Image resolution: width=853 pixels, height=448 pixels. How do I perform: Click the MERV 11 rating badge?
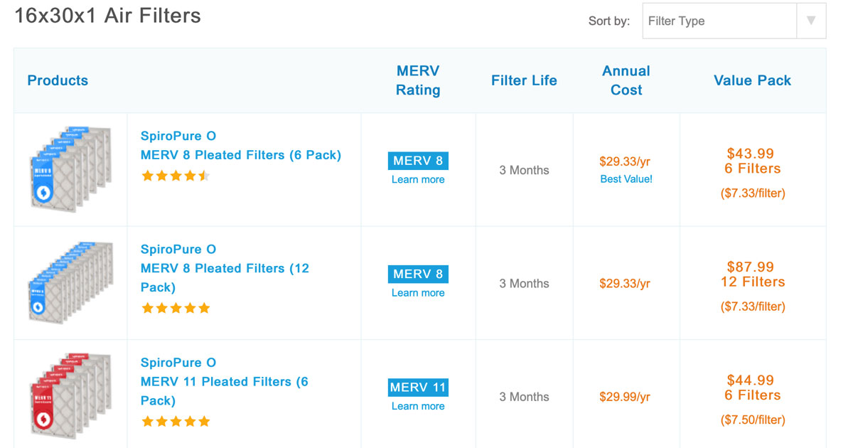418,388
